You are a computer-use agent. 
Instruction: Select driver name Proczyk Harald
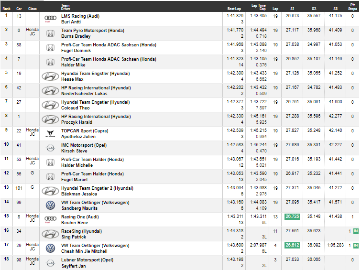77,122
